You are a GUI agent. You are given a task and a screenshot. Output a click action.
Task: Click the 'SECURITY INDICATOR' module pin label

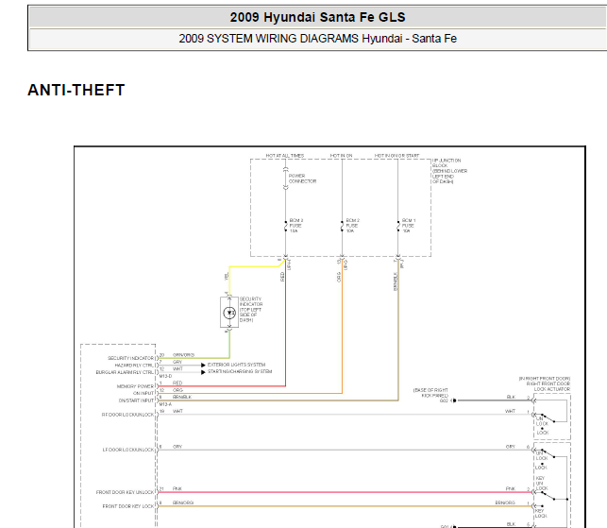click(130, 358)
